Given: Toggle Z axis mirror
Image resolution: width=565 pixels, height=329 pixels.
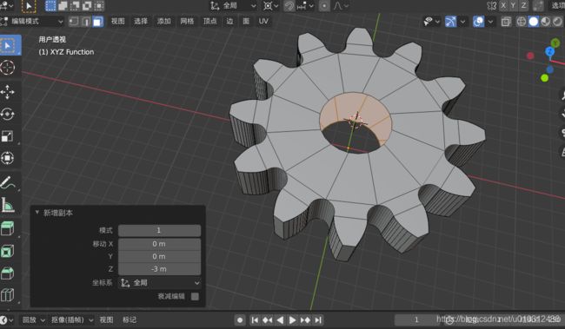Looking at the screenshot, I should click(x=523, y=6).
